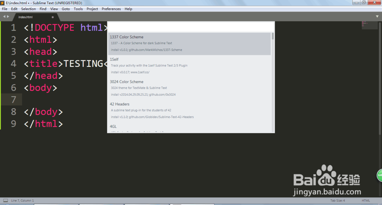Click Line 7, Column 1 status text
The image size is (382, 205).
point(23,201)
